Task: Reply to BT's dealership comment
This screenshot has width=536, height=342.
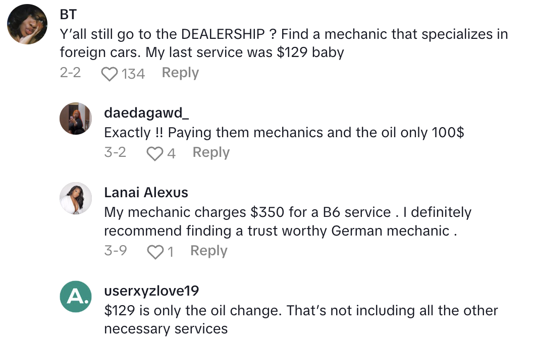Action: tap(180, 73)
